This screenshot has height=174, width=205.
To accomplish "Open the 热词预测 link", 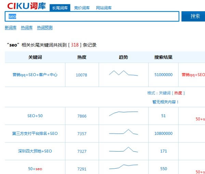I will click(x=45, y=28).
